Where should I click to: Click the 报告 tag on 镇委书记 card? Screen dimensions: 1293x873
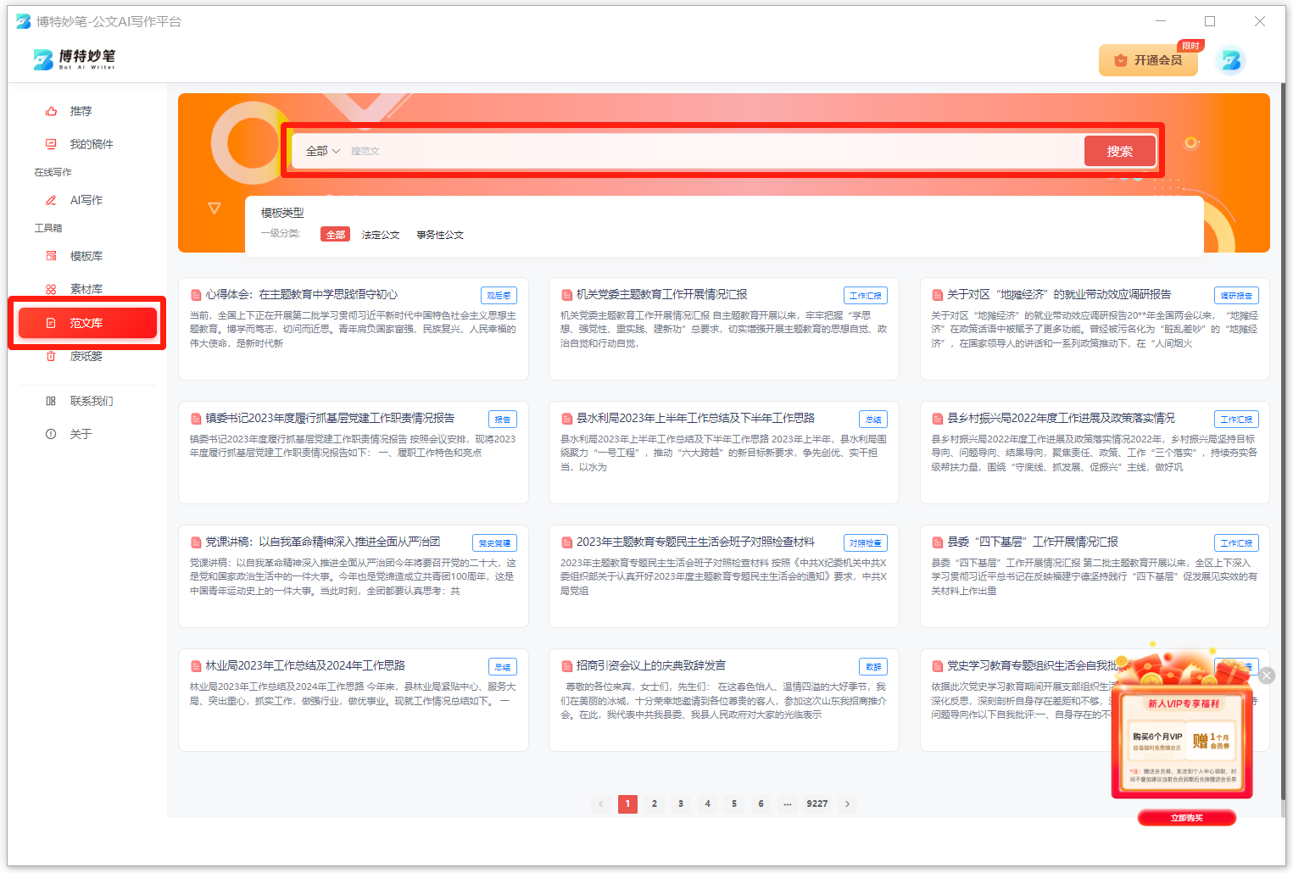[x=503, y=420]
